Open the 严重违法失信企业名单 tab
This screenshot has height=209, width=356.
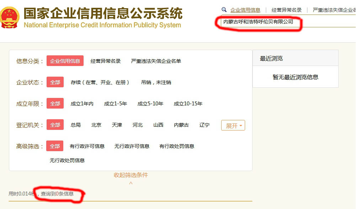click(334, 9)
